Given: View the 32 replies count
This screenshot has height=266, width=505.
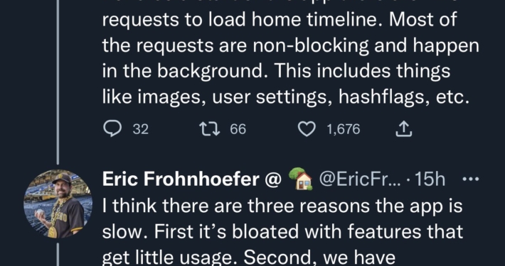Looking at the screenshot, I should (x=140, y=130).
